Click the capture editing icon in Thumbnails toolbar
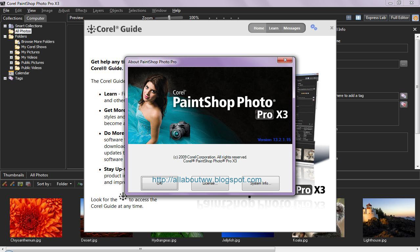This screenshot has width=420, height=252. pos(20,184)
